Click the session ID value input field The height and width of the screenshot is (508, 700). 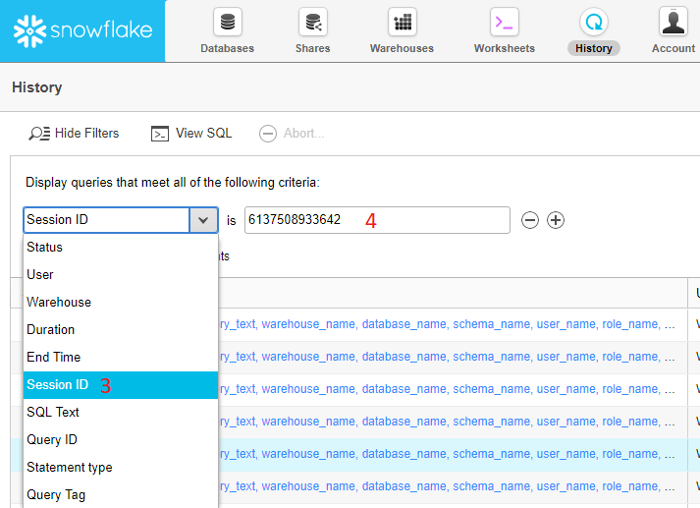click(377, 220)
